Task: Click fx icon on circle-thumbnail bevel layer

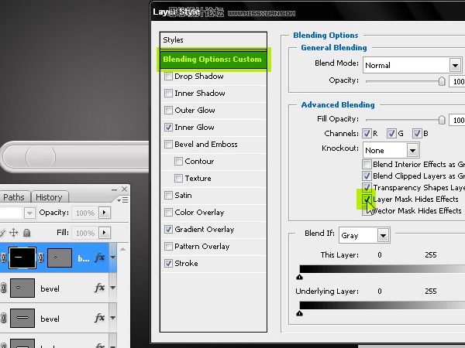Action: (100, 288)
